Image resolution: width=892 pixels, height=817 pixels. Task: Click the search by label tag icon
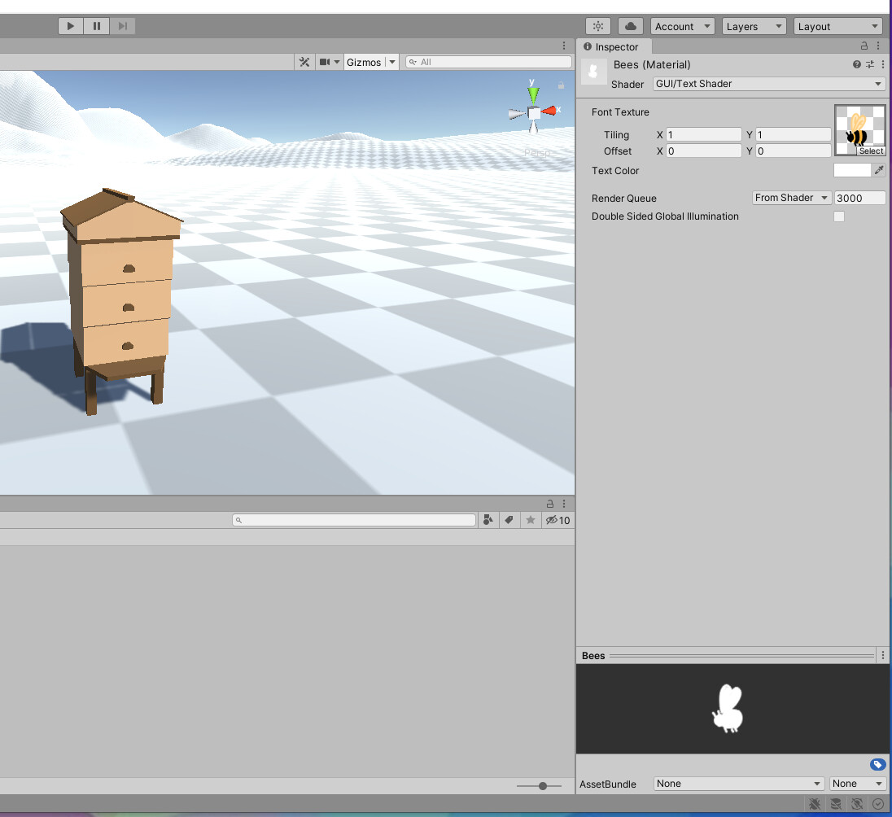click(x=509, y=519)
